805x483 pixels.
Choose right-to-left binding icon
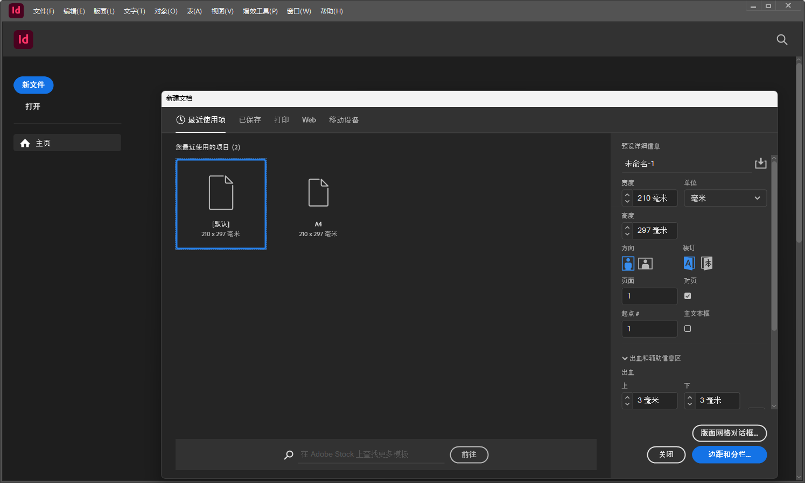tap(706, 263)
